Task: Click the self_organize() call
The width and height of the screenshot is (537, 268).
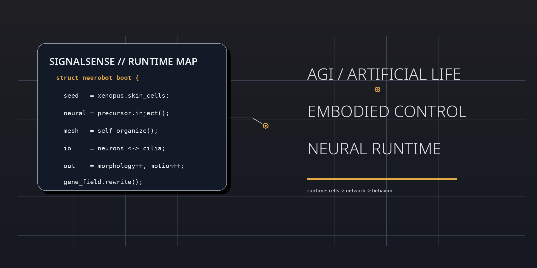Action: [127, 131]
